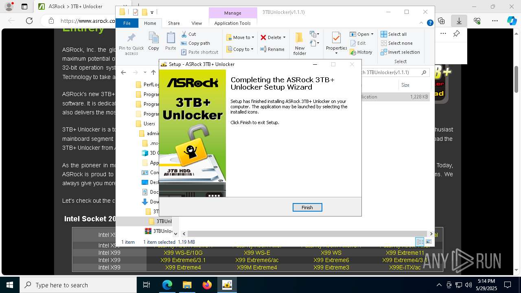Click Select all in Explorer ribbon
Viewport: 521px width, 293px height.
(x=394, y=34)
